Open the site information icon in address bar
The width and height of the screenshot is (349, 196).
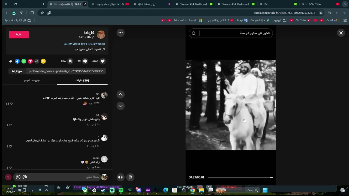[x=321, y=13]
